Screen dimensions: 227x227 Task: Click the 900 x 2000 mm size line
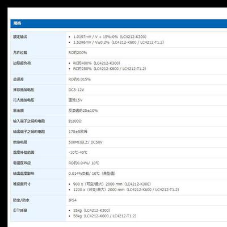click(x=112, y=184)
